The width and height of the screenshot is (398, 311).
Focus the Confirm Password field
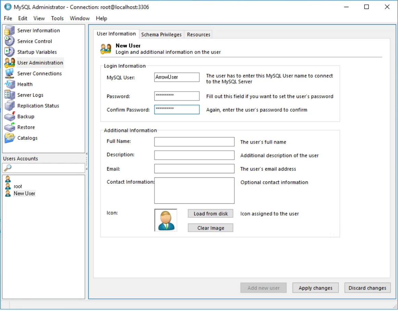pyautogui.click(x=177, y=109)
